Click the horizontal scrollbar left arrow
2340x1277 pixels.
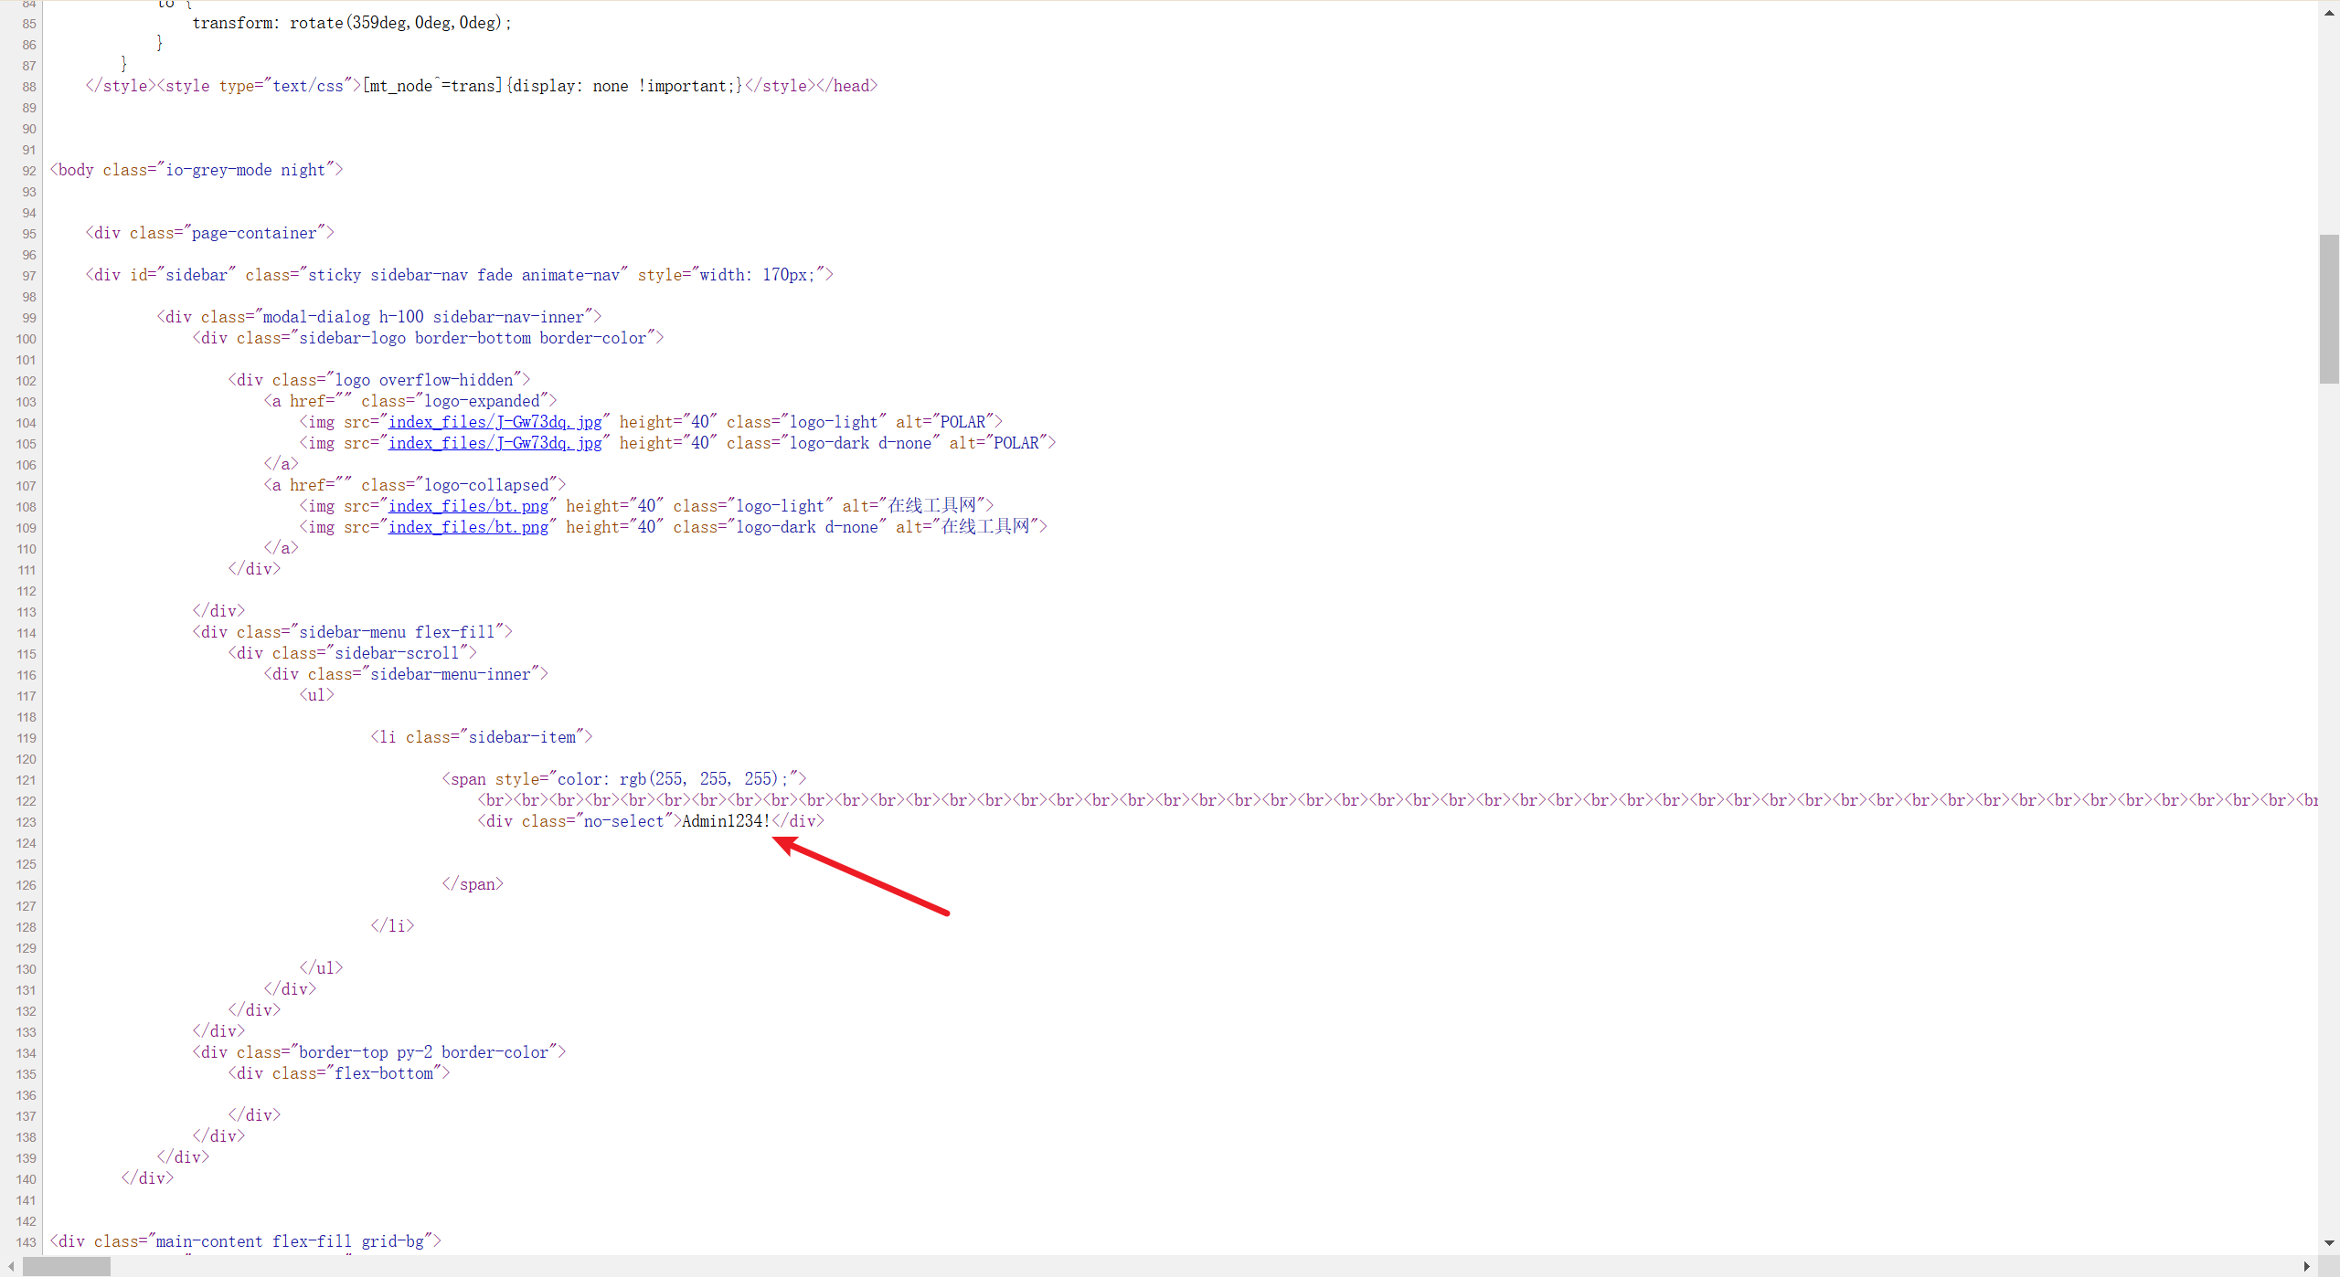(10, 1267)
